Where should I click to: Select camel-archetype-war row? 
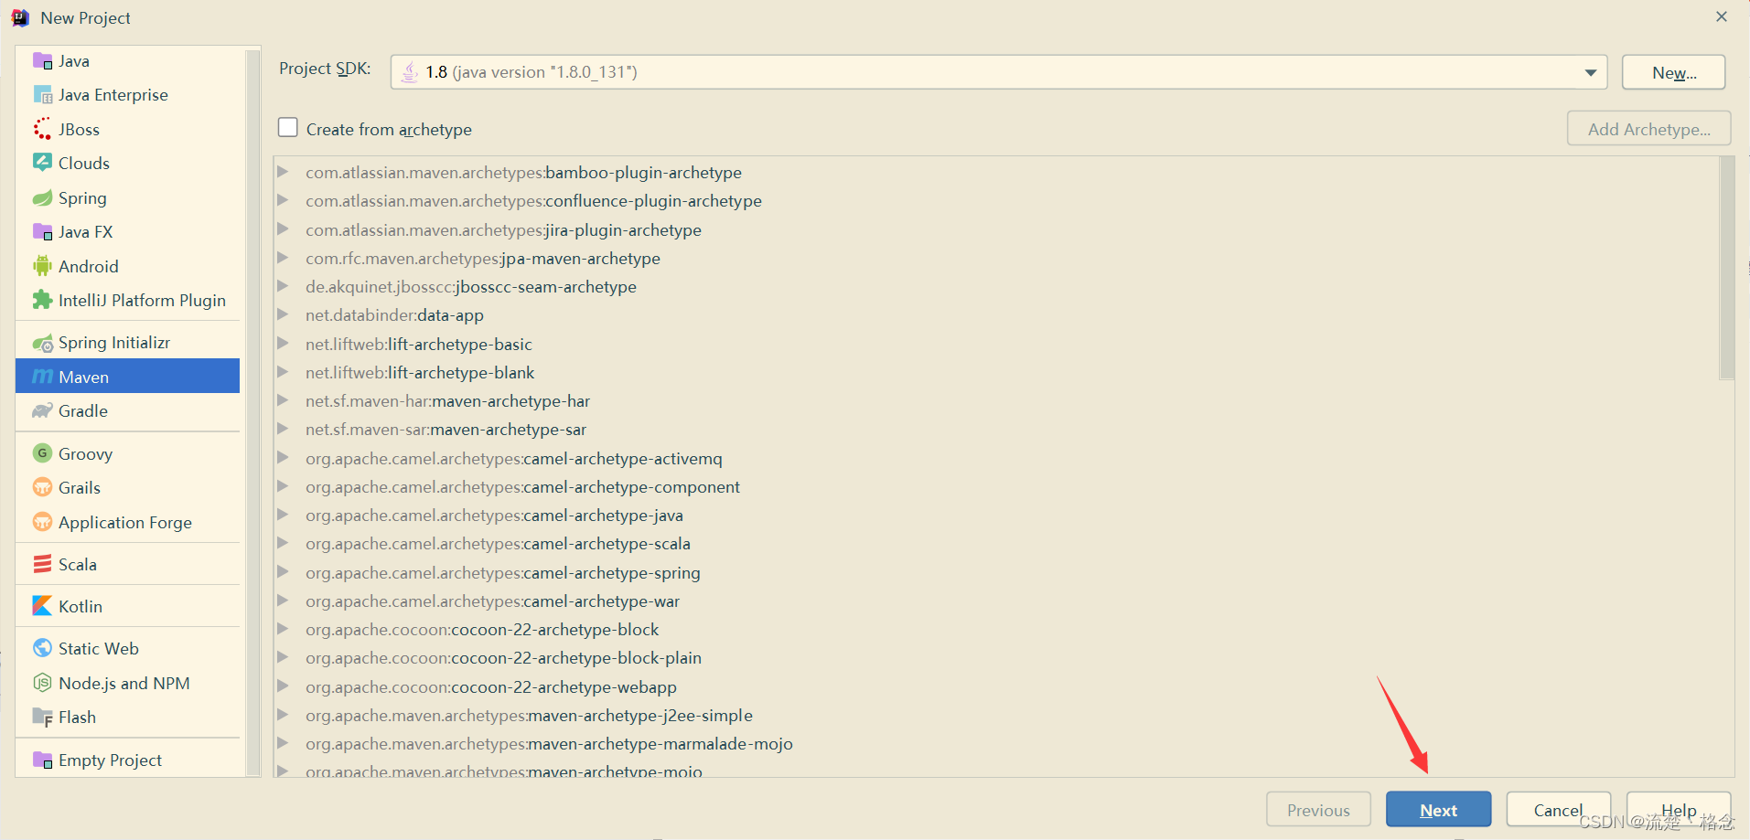997,601
